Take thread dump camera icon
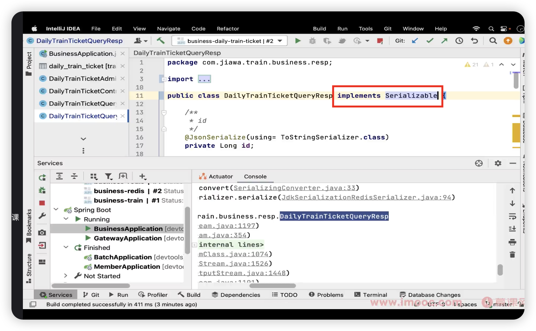Viewport: 536px width, 331px height. pos(42,233)
